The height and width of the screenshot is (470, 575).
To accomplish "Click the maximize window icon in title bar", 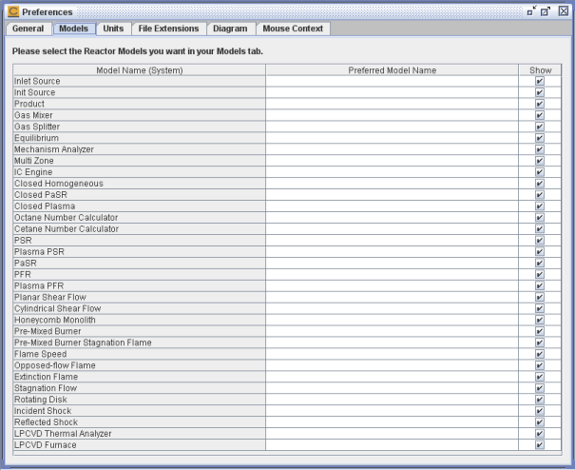I will point(546,11).
